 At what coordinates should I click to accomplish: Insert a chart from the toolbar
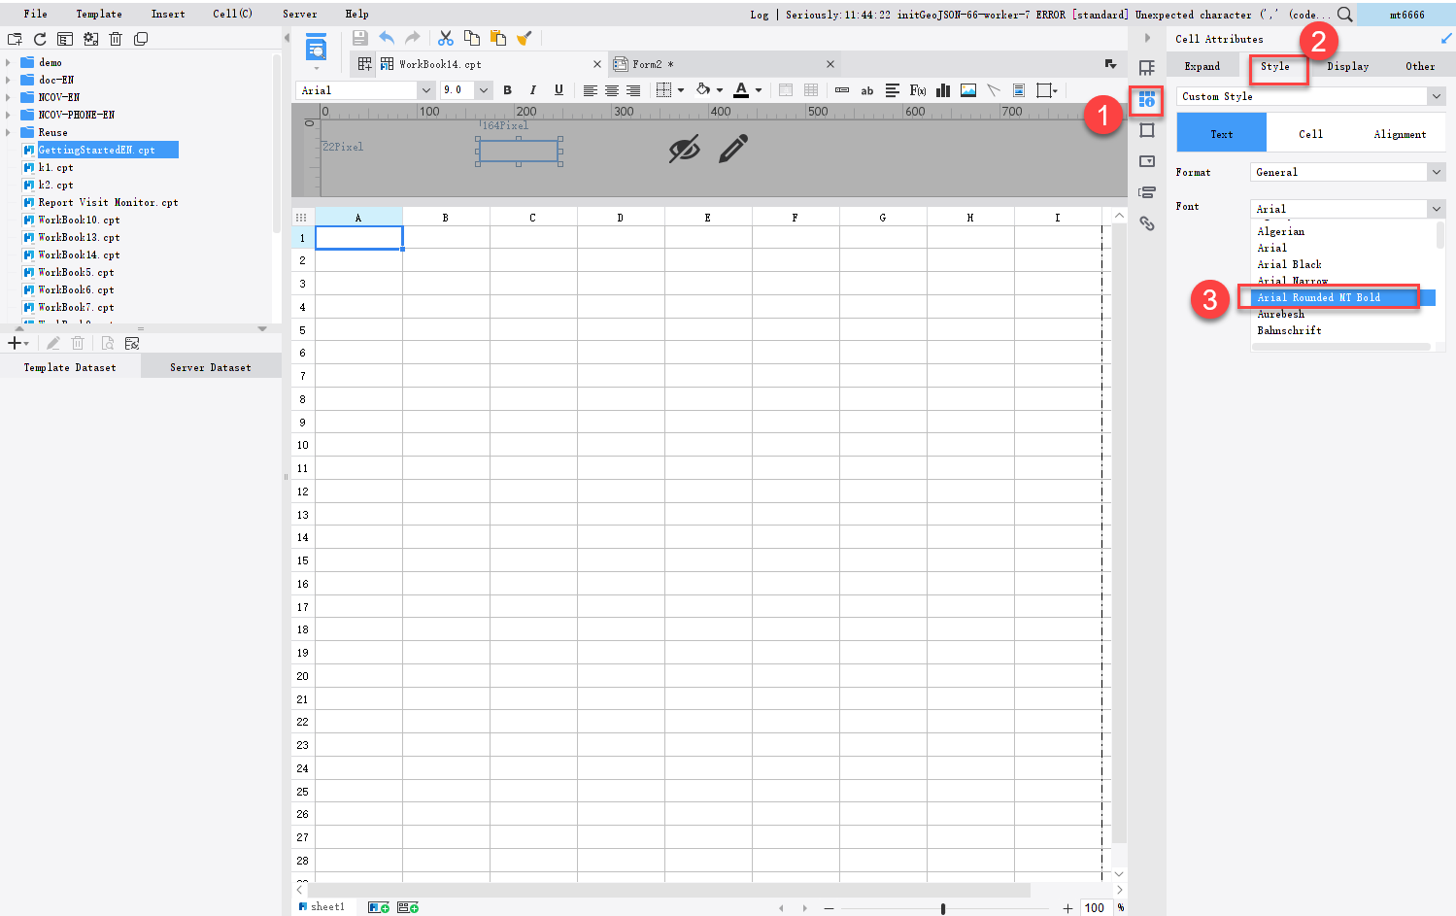coord(942,89)
